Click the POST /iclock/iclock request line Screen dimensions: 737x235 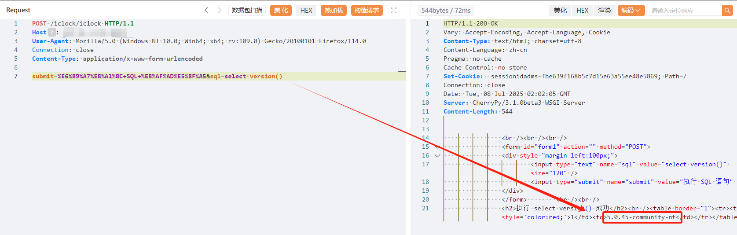click(x=83, y=23)
